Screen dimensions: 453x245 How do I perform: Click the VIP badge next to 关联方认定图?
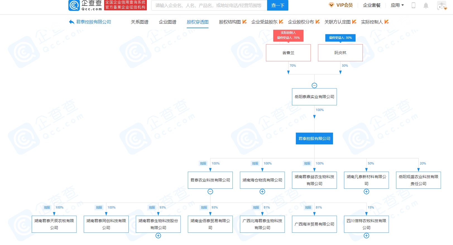(x=354, y=22)
